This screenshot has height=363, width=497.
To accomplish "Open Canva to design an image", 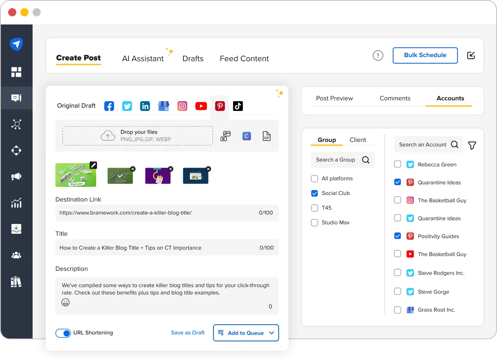I will 246,136.
